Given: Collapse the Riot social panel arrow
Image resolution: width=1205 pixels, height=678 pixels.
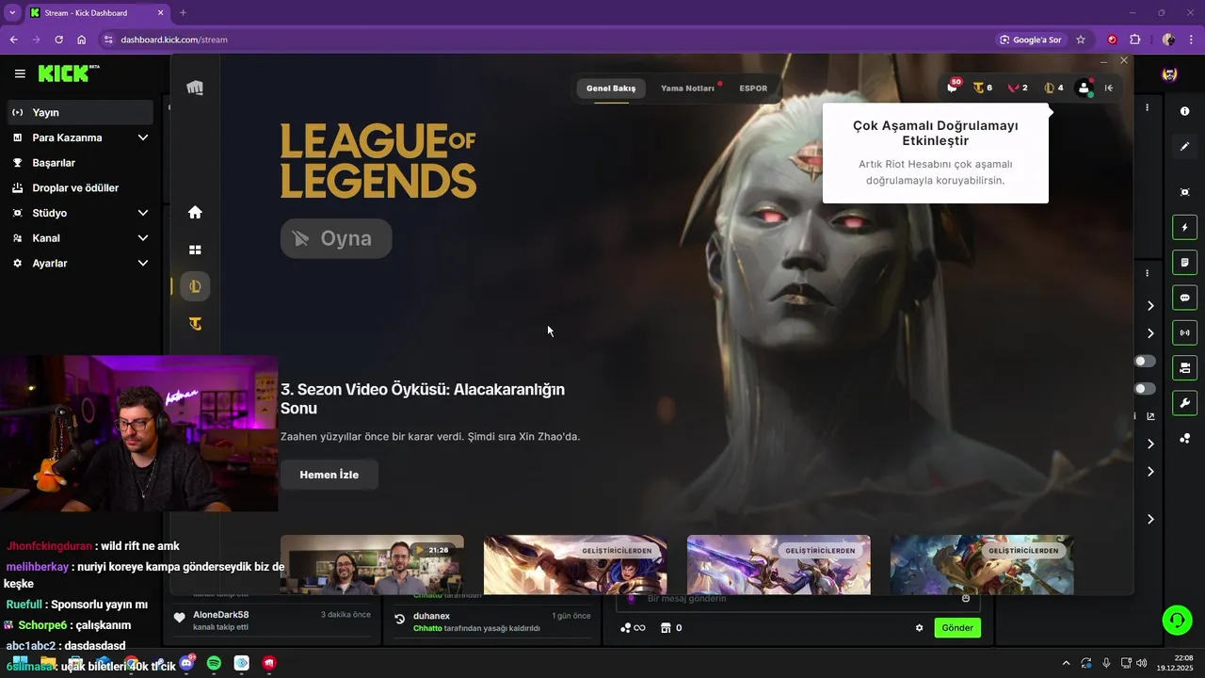Looking at the screenshot, I should coord(1109,88).
